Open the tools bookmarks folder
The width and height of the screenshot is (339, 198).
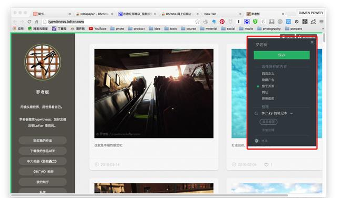tap(171, 28)
